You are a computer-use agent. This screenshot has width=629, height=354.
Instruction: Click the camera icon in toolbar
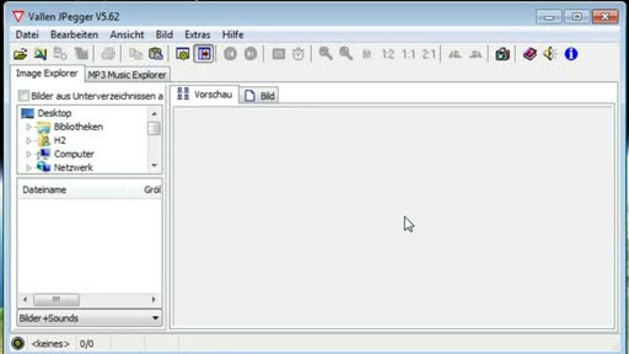502,54
